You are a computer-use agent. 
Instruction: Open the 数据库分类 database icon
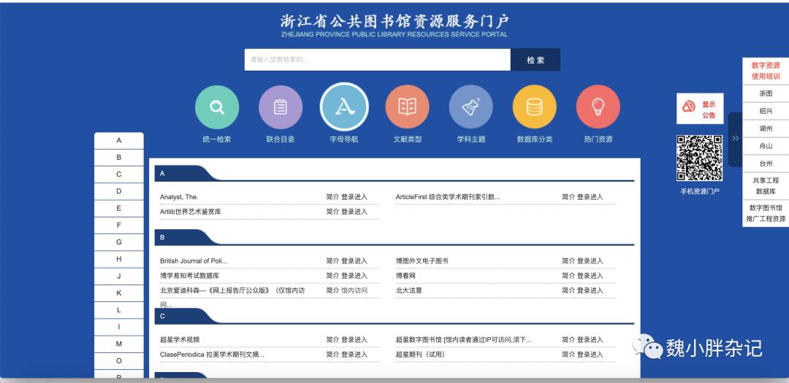[x=534, y=107]
